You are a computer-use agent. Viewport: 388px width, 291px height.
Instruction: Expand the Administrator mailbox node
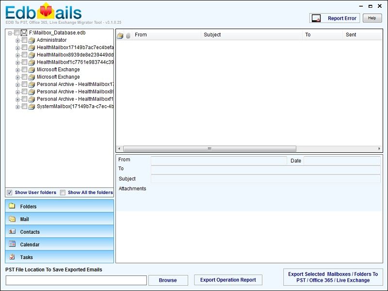click(x=17, y=40)
